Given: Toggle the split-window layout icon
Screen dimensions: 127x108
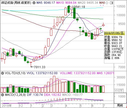Looking at the screenshot, I should pos(111,3).
